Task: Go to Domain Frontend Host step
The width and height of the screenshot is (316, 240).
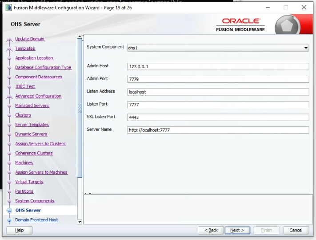Action: point(37,220)
